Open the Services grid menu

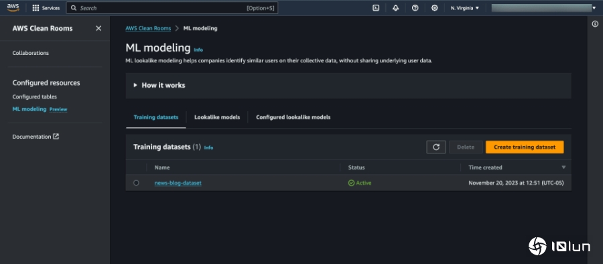(x=46, y=8)
